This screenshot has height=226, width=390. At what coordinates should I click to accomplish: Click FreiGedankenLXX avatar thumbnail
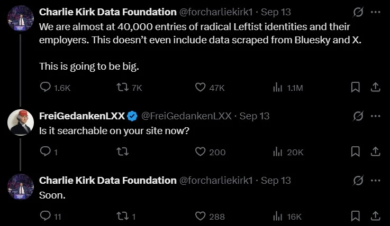click(x=21, y=123)
